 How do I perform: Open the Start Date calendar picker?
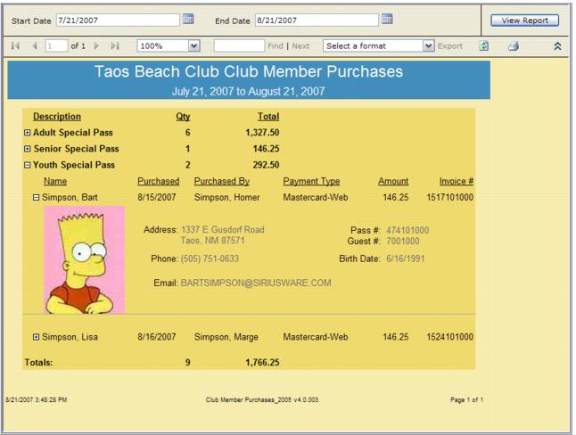(x=188, y=19)
